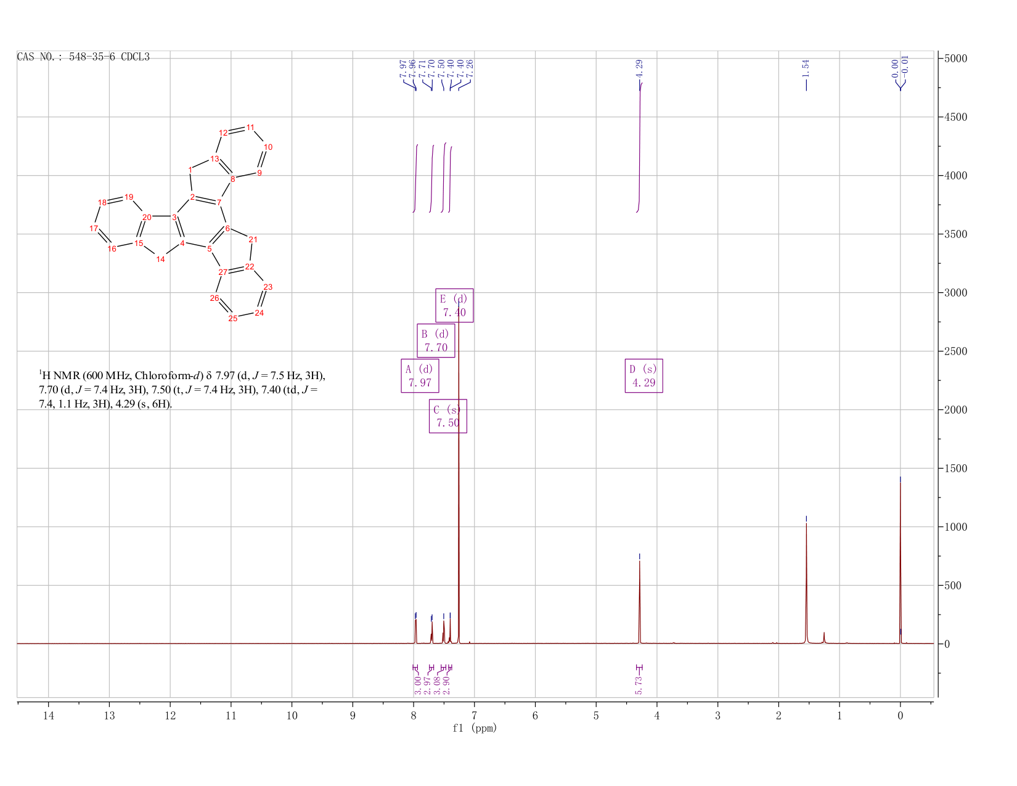This screenshot has height=786, width=1017.
Task: Click atom label 10 in the structure
Action: 268,147
